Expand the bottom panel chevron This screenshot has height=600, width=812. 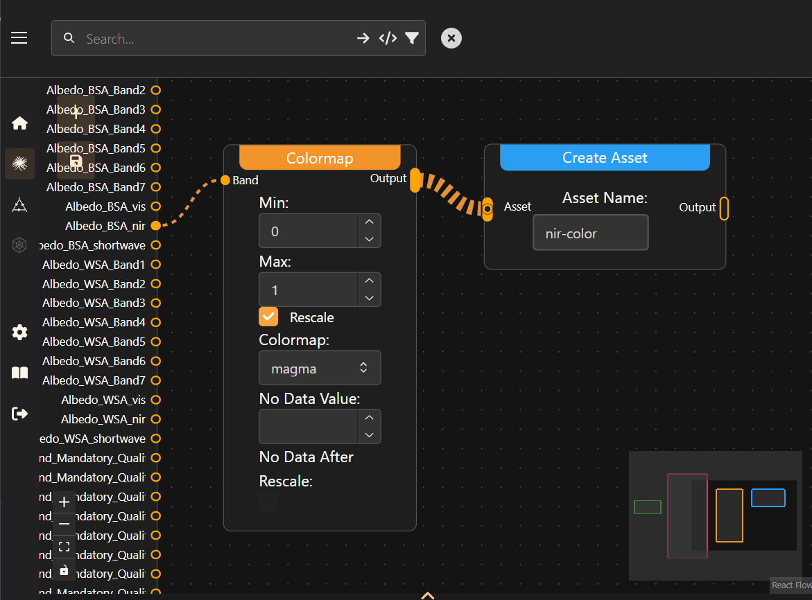click(428, 594)
